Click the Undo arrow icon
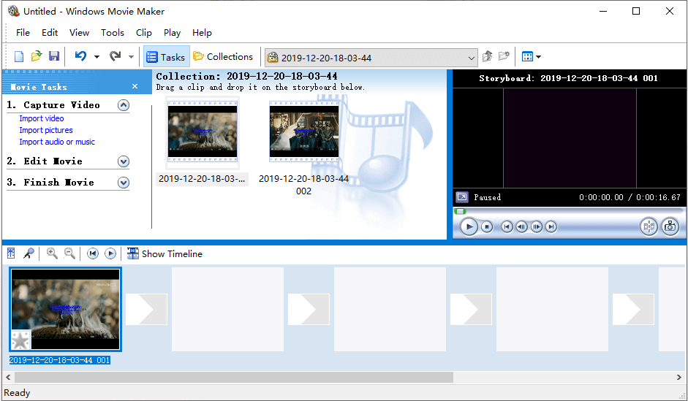 [x=80, y=56]
